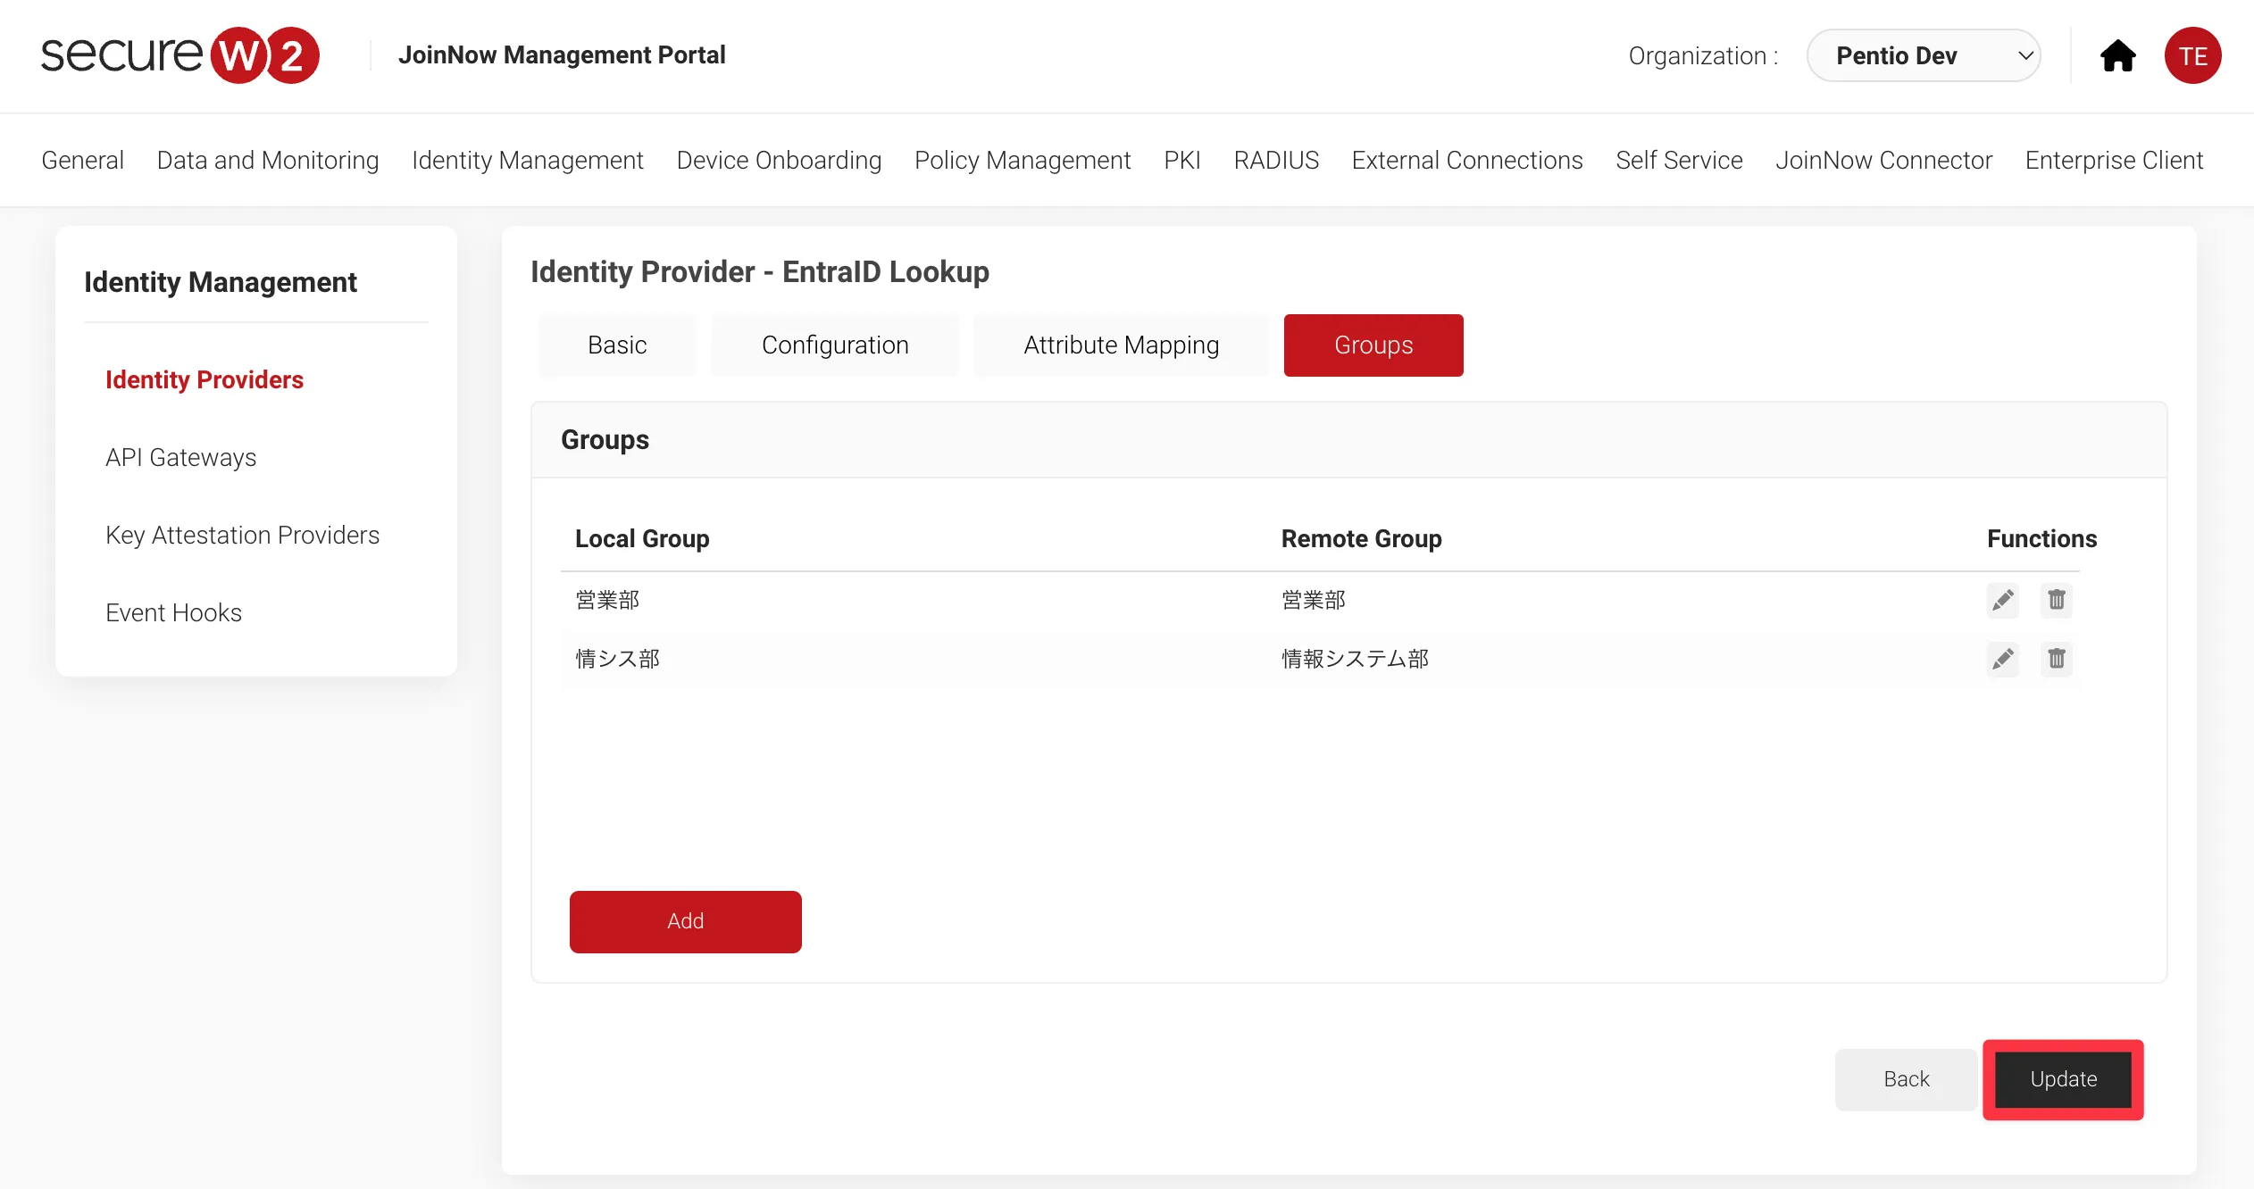Viewport: 2254px width, 1189px height.
Task: Switch to the Basic tab
Action: [617, 345]
